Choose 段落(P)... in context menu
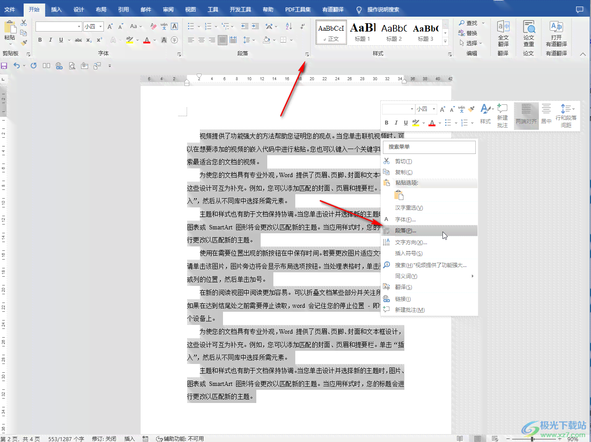591x442 pixels. click(x=430, y=231)
